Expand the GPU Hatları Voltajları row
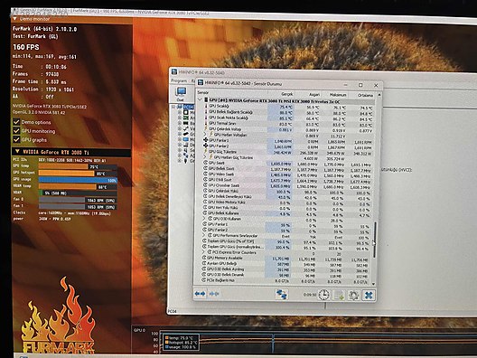Viewport: 477px width, 358px height. click(205, 134)
